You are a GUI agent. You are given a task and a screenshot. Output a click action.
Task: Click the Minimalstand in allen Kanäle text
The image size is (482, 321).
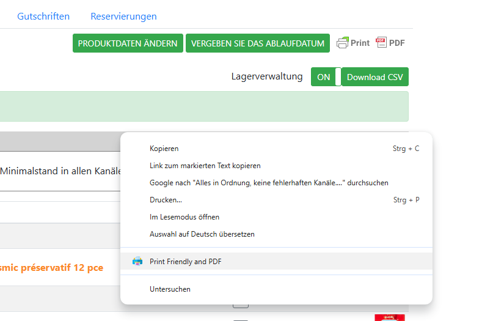tap(60, 171)
